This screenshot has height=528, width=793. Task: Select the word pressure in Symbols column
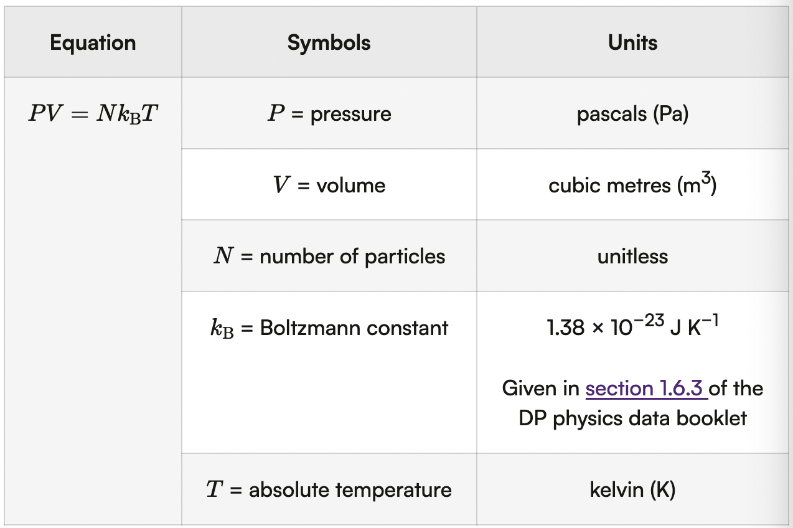click(350, 115)
